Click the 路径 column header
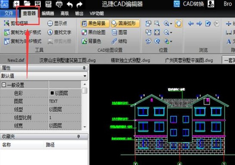Screen dimensions: 235x165 (x=66, y=145)
